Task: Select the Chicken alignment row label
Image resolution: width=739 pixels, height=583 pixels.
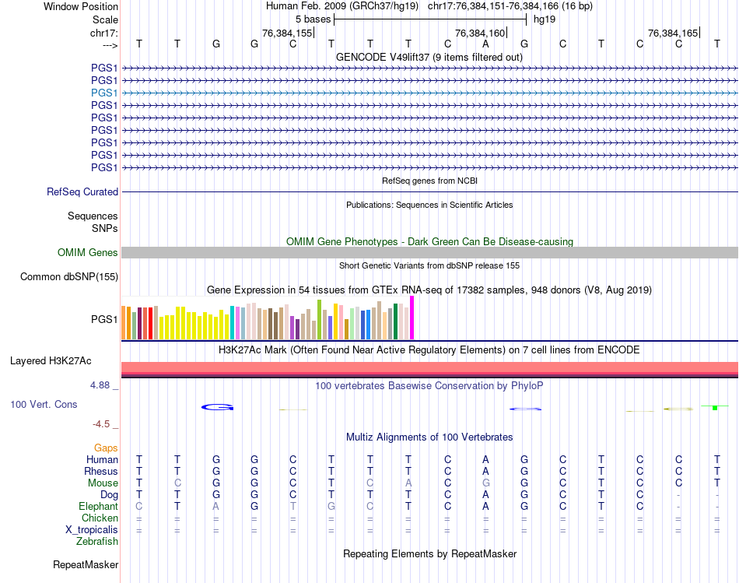Action: pos(100,518)
